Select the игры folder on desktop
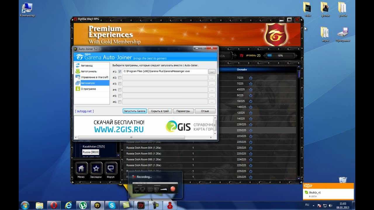Viewport: 374px width, 210px height. click(325, 34)
